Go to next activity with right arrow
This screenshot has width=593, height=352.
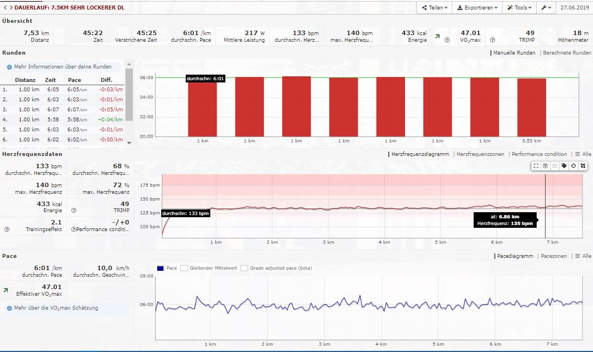11,8
